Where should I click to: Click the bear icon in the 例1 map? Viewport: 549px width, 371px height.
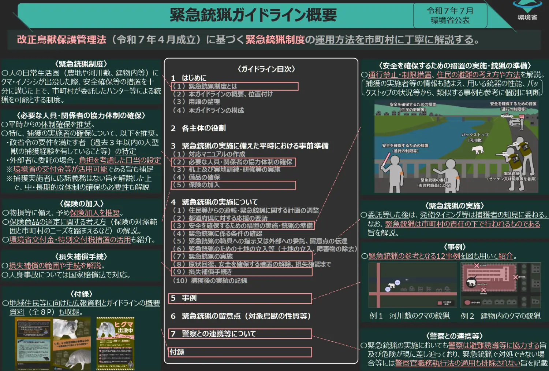pos(392,285)
